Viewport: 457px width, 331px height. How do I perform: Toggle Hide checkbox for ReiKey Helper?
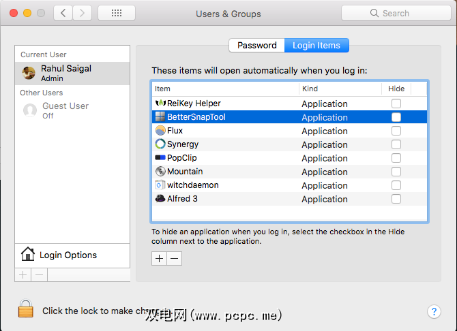point(396,104)
